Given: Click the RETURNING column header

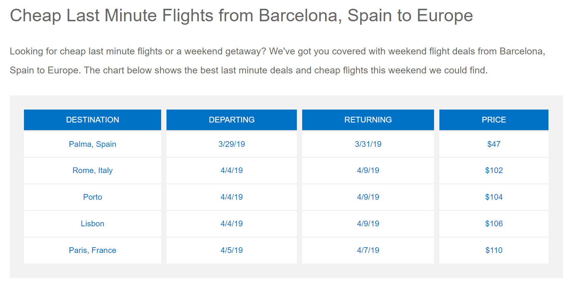Looking at the screenshot, I should (368, 120).
